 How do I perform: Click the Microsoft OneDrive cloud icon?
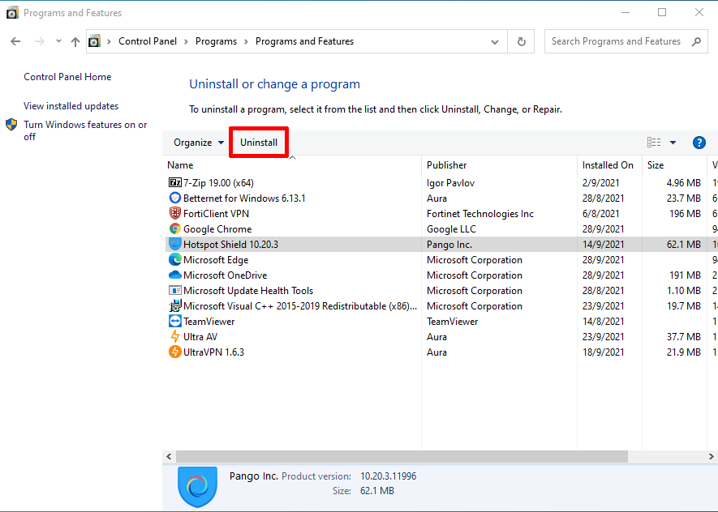pyautogui.click(x=175, y=275)
